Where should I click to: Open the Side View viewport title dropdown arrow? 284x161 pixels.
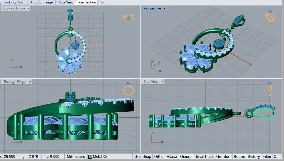162,82
